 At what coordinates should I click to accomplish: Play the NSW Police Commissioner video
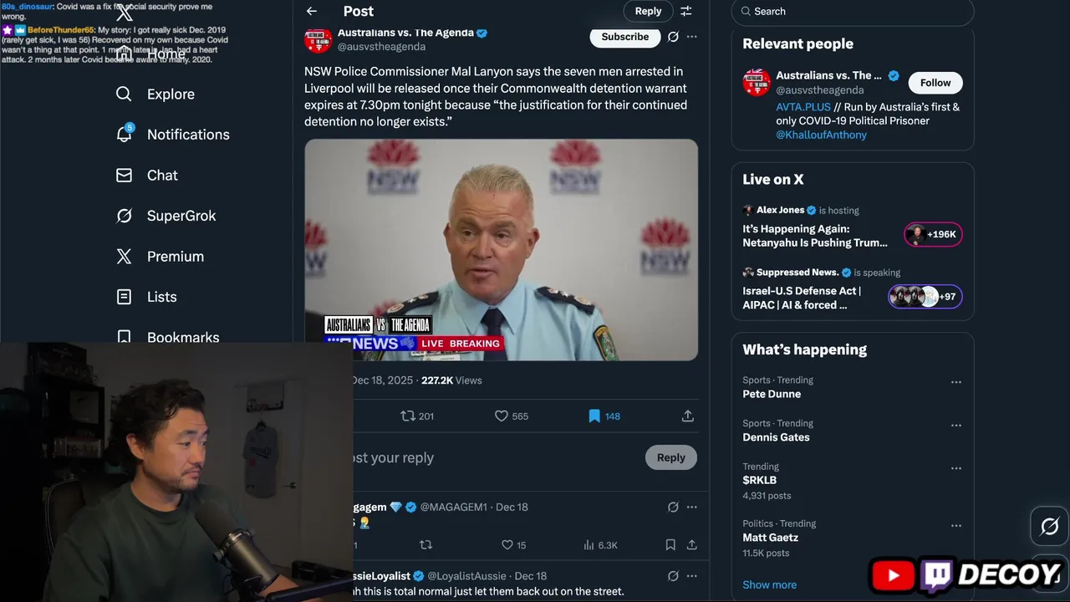[x=501, y=249]
